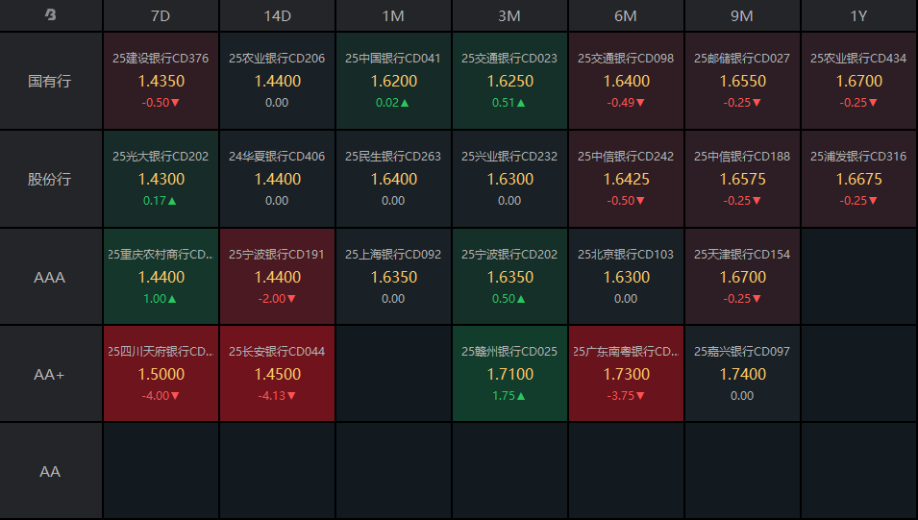Select the 3M tenor column header
This screenshot has height=520, width=918.
pyautogui.click(x=509, y=16)
